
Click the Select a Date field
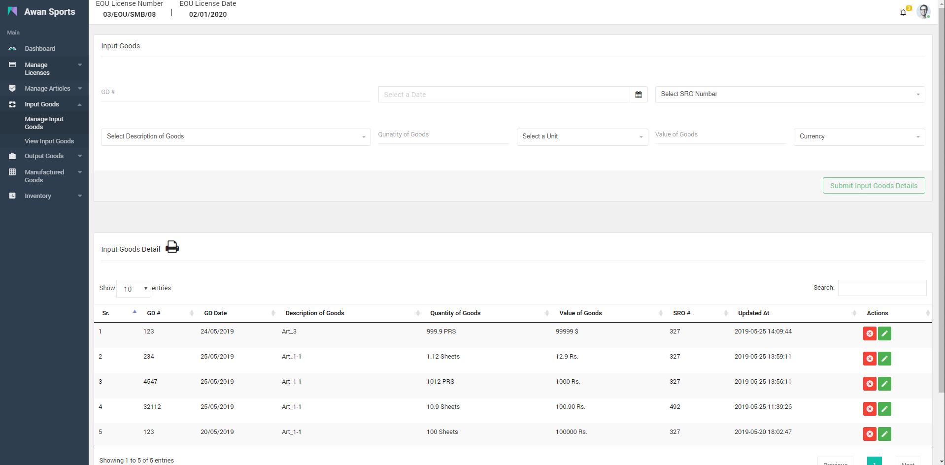click(504, 95)
